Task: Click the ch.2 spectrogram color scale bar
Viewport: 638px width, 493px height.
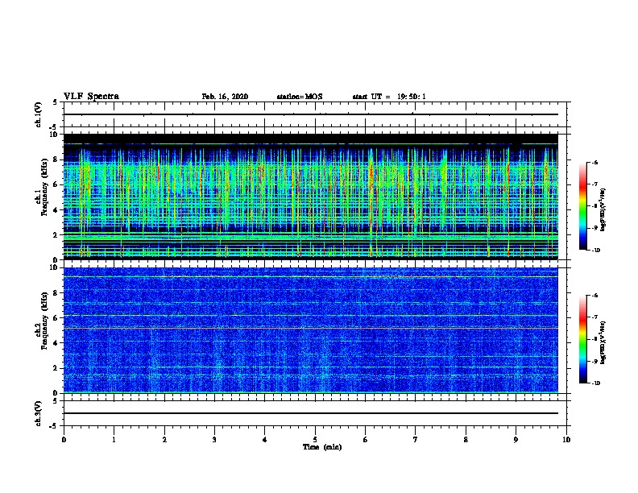Action: [x=582, y=339]
